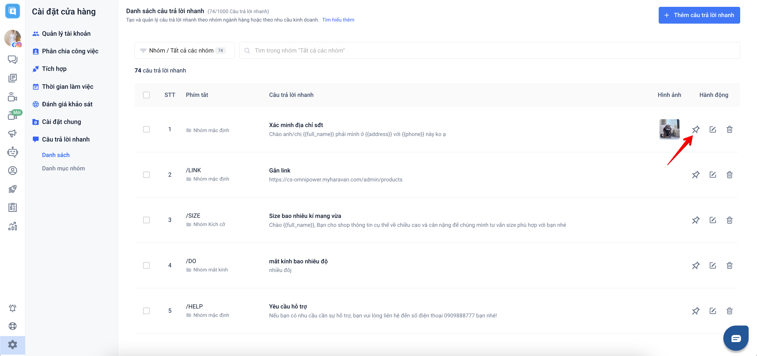This screenshot has height=356, width=757.
Task: Tick the checkbox for row 2 /LINK
Action: point(146,175)
